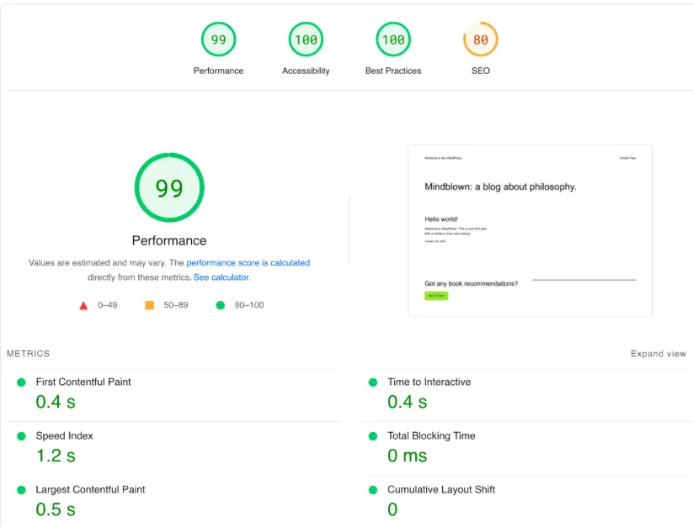
Task: Click the Performance score gauge showing 99 at top
Action: point(218,40)
